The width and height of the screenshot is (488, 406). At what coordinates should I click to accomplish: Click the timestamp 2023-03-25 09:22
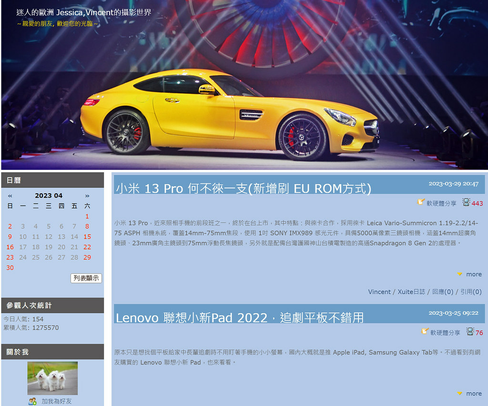click(x=454, y=313)
